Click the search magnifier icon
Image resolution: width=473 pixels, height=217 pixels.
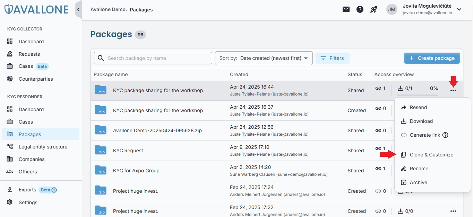pyautogui.click(x=101, y=58)
